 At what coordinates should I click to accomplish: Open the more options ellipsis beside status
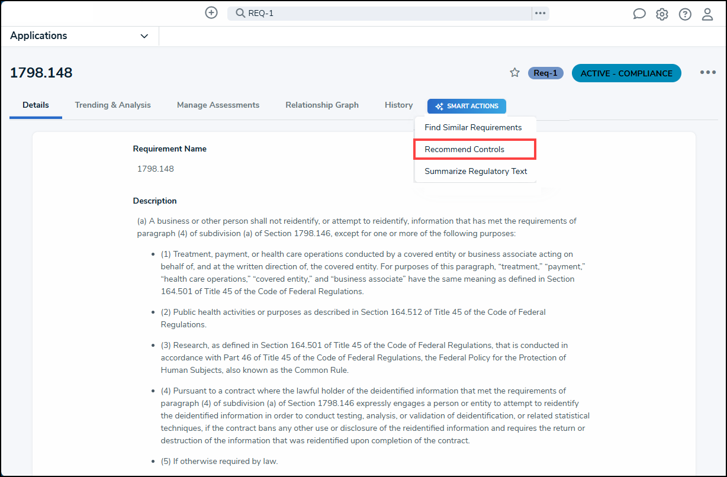pyautogui.click(x=708, y=72)
